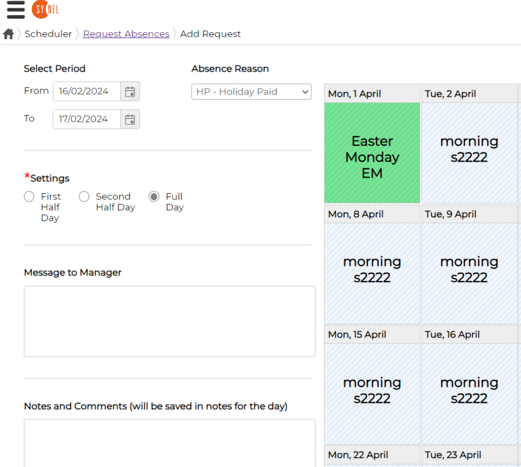Expand the Absence Reason dropdown
Viewport: 521px width, 467px height.
(x=251, y=91)
